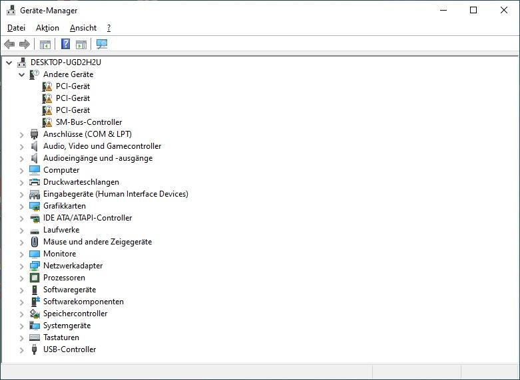Click the Andere Geräte category icon
This screenshot has height=380, width=520.
click(x=34, y=74)
